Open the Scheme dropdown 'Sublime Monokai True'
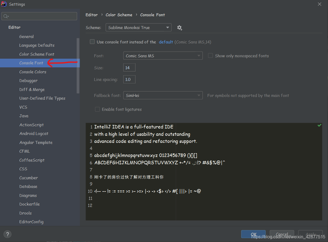Screen dimensions: 328x242 [x=138, y=27]
